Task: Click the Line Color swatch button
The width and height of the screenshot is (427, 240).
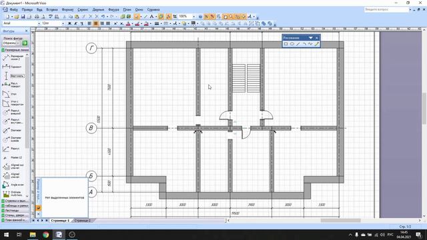Action: click(137, 23)
